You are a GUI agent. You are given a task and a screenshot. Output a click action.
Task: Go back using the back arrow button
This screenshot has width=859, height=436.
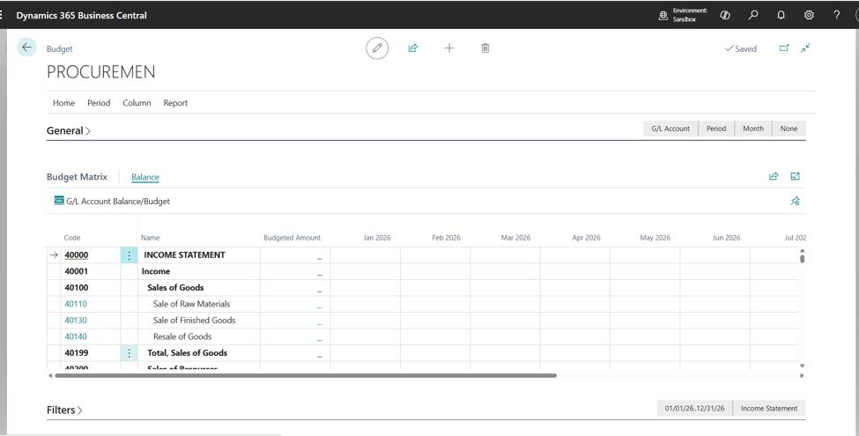coord(26,48)
